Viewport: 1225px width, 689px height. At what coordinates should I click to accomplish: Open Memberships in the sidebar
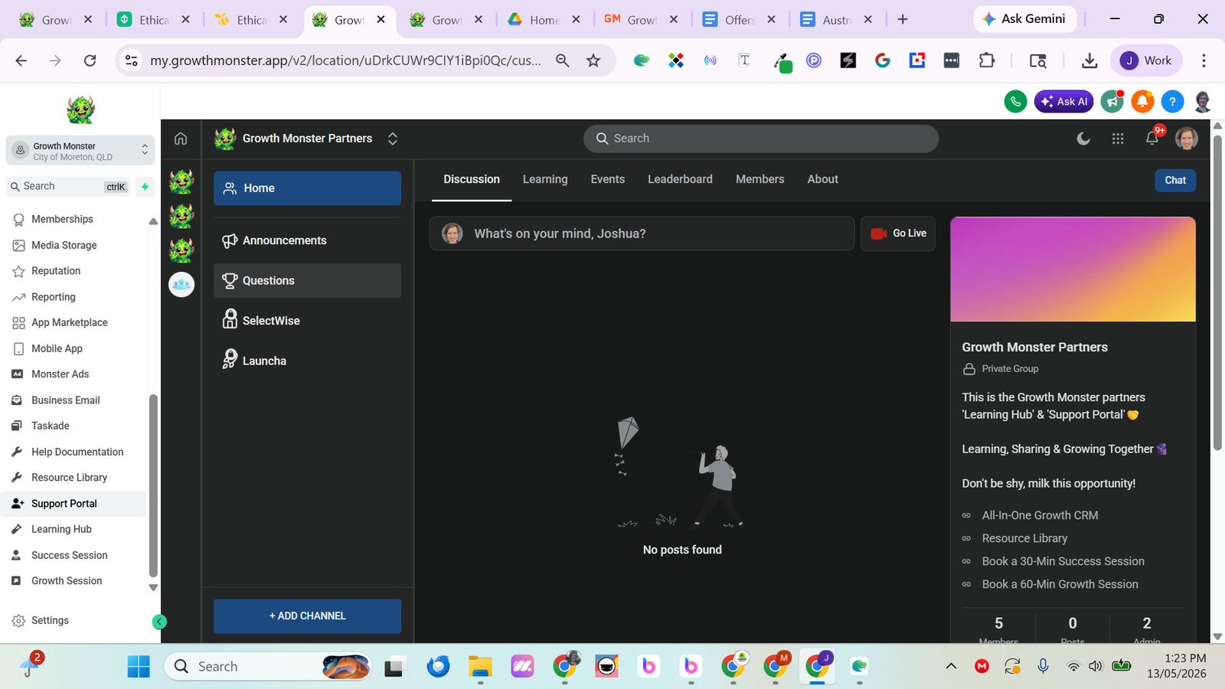(x=62, y=219)
